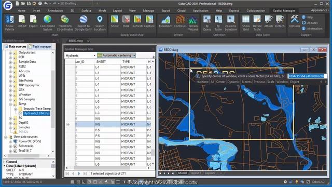Click the Show Grid data table icon
The image size is (332, 187).
pyautogui.click(x=246, y=23)
